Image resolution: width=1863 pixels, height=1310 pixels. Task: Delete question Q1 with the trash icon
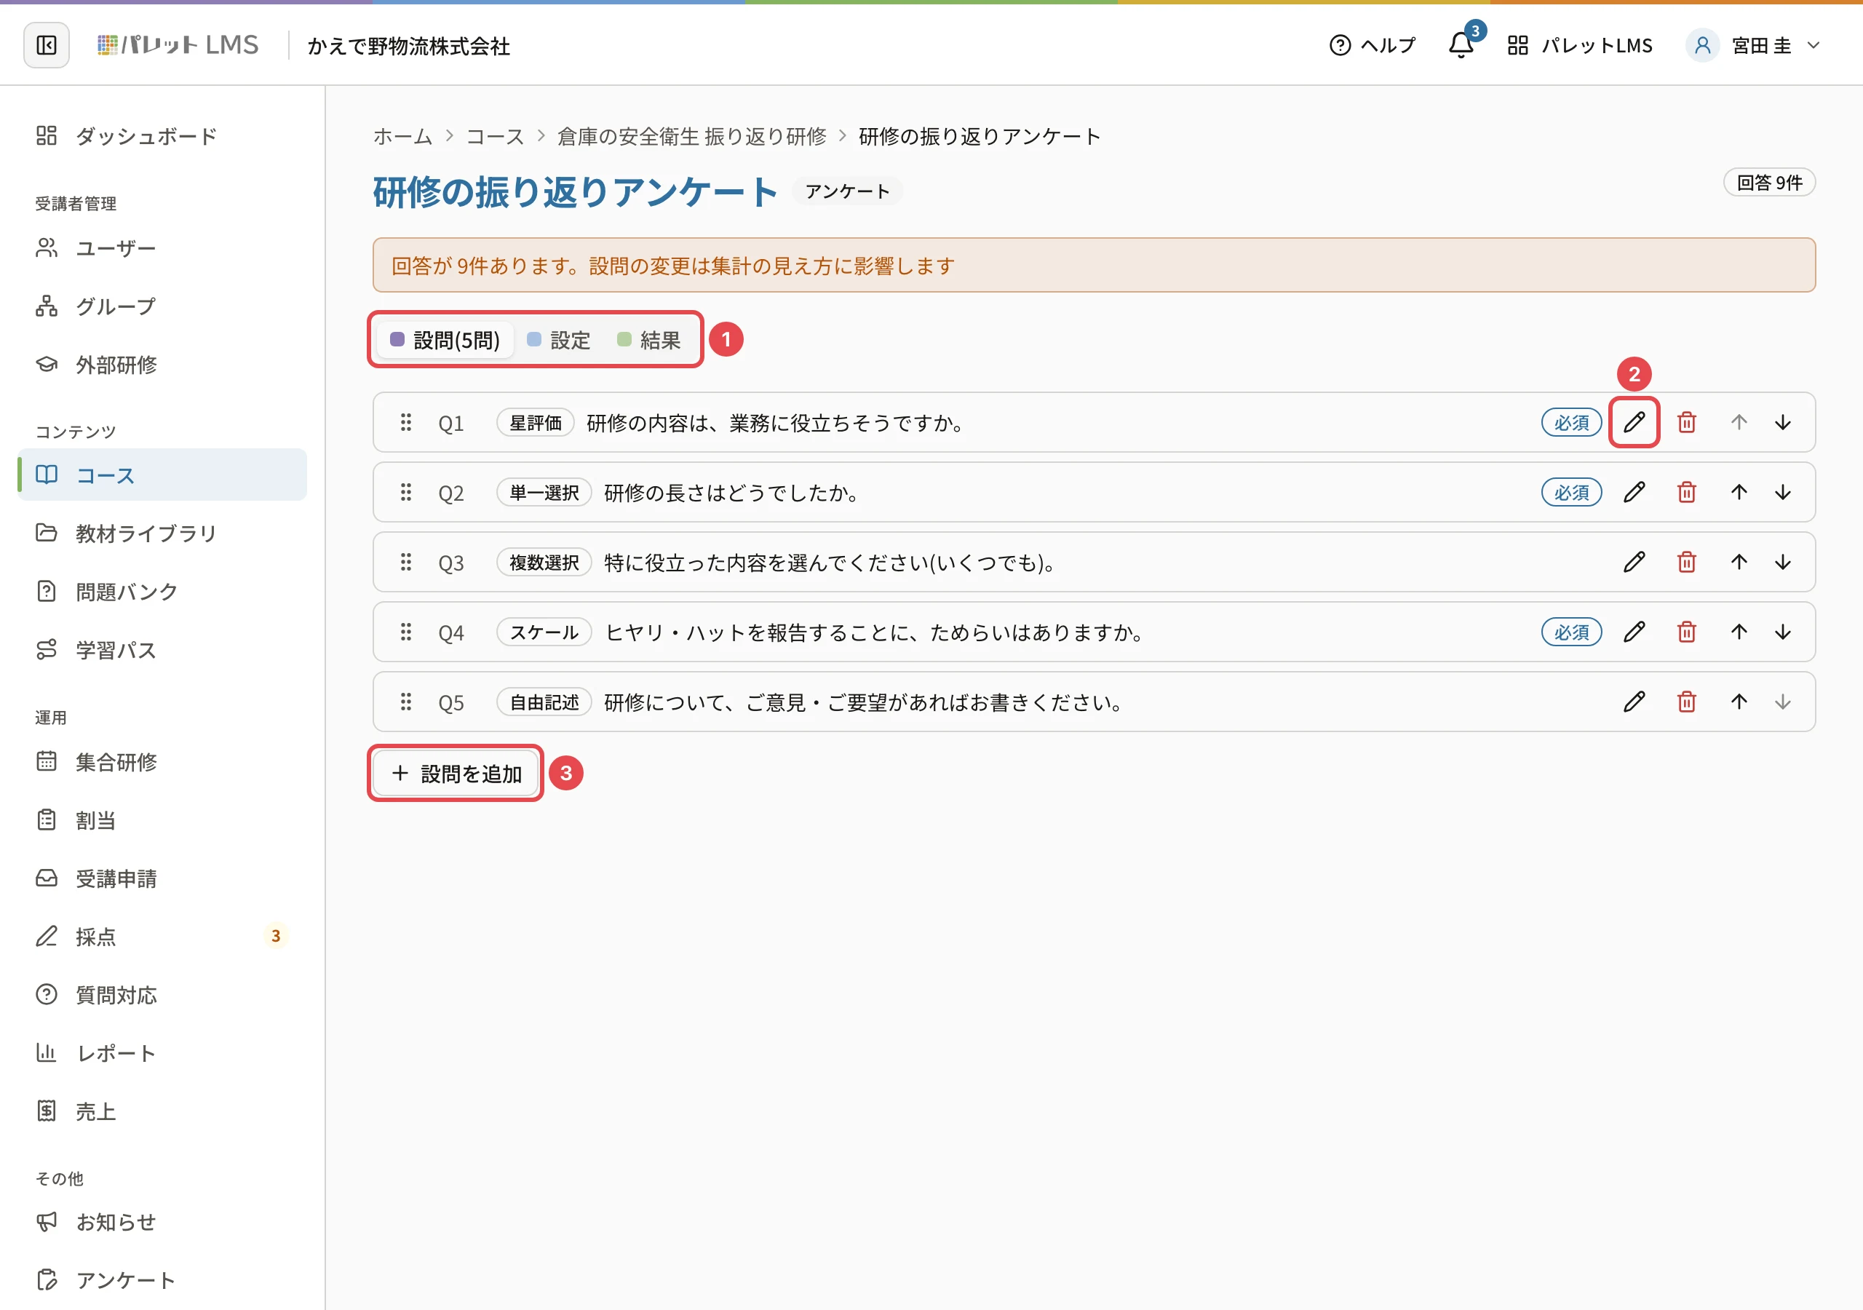point(1687,422)
